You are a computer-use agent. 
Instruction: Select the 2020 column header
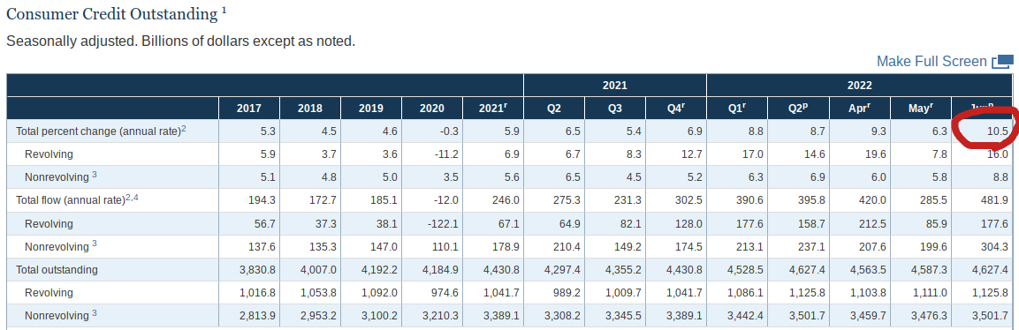(x=432, y=109)
